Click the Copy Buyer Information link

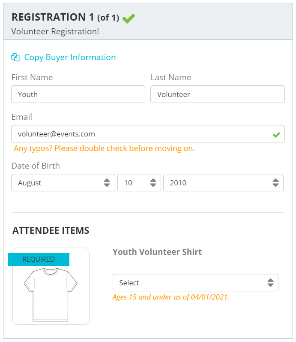coord(70,58)
